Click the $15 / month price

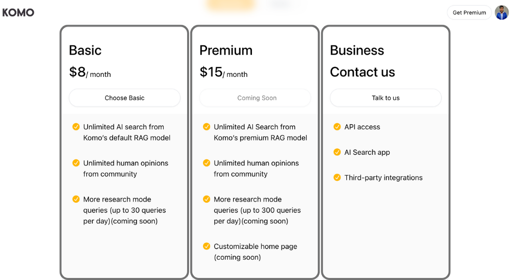(223, 72)
